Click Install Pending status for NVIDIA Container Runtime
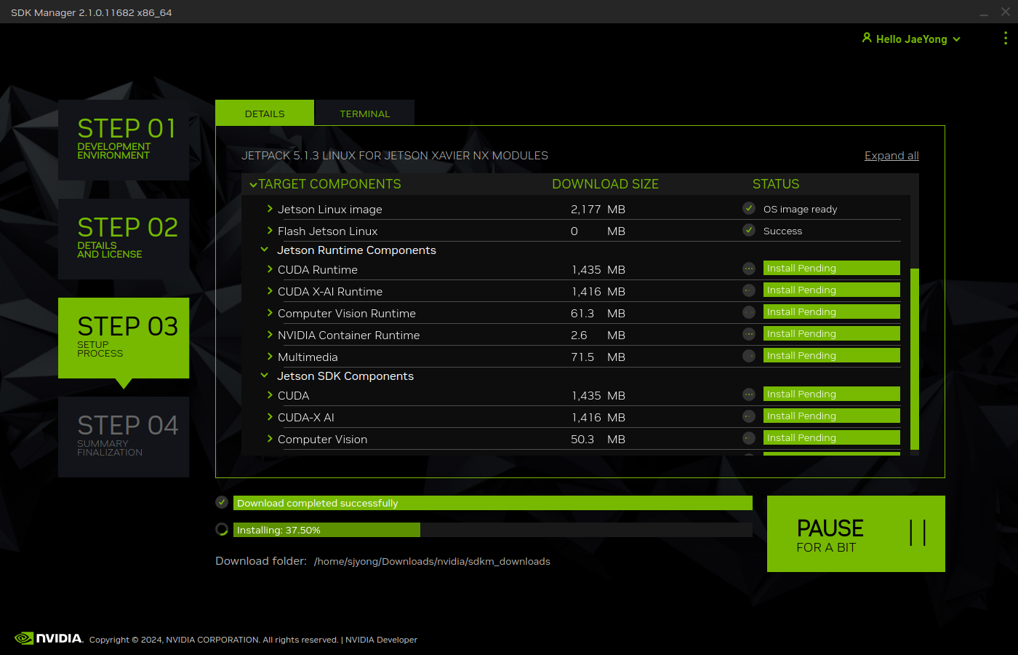Image resolution: width=1018 pixels, height=655 pixels. 832,333
